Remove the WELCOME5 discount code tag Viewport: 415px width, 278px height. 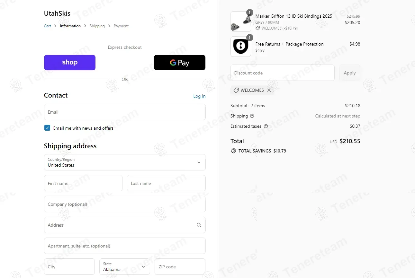point(269,91)
